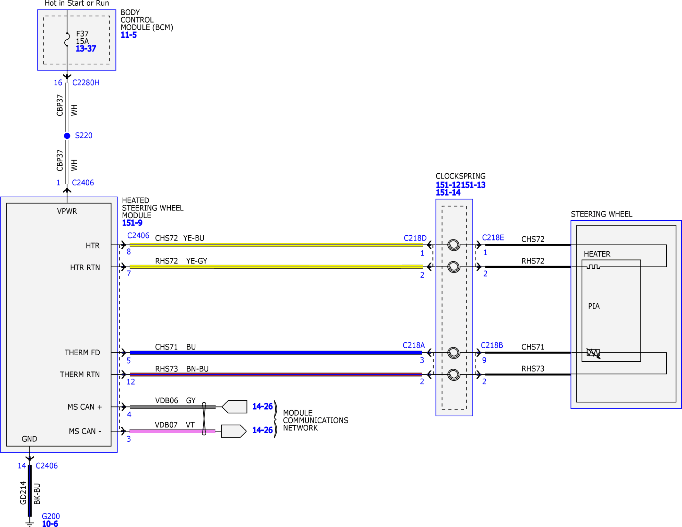Click the heater element symbol in the steering wheel
The height and width of the screenshot is (527, 682).
tap(593, 267)
